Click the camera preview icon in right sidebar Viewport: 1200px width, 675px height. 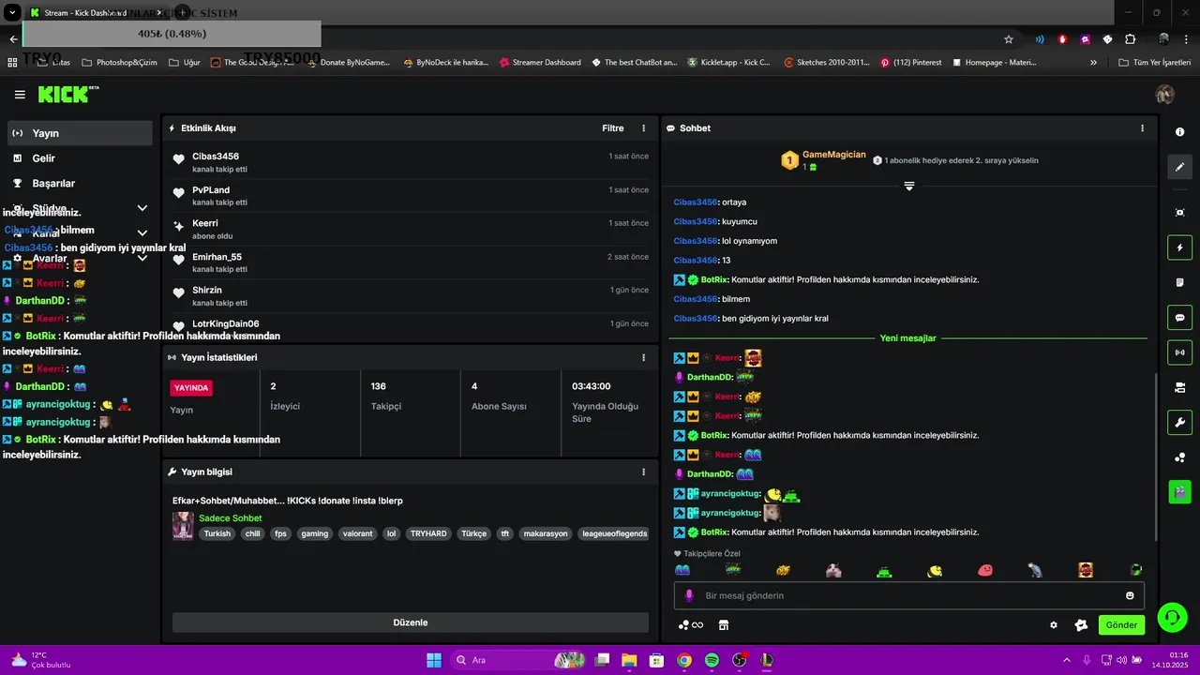click(1180, 387)
